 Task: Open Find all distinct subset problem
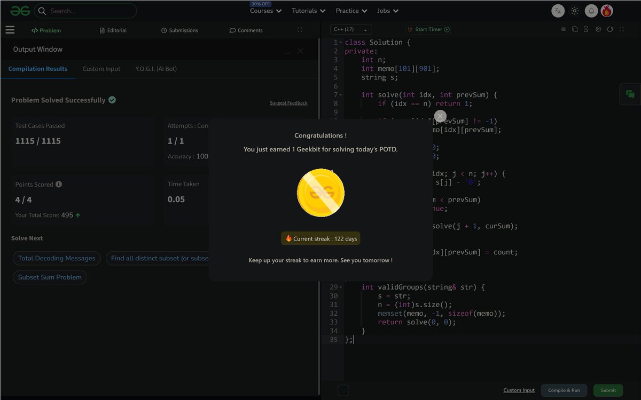point(158,258)
